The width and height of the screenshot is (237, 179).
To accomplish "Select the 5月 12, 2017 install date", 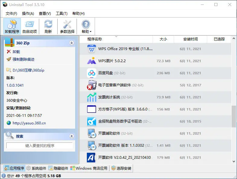I will [191, 85].
